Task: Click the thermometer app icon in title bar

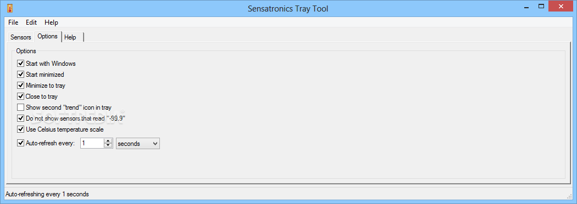Action: [x=9, y=8]
